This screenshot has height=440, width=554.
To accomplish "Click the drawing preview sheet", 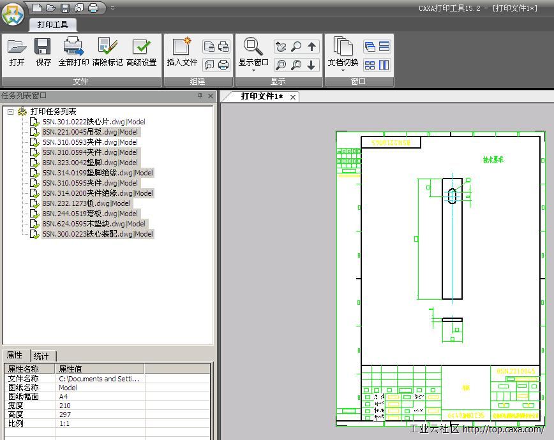I will (x=440, y=279).
